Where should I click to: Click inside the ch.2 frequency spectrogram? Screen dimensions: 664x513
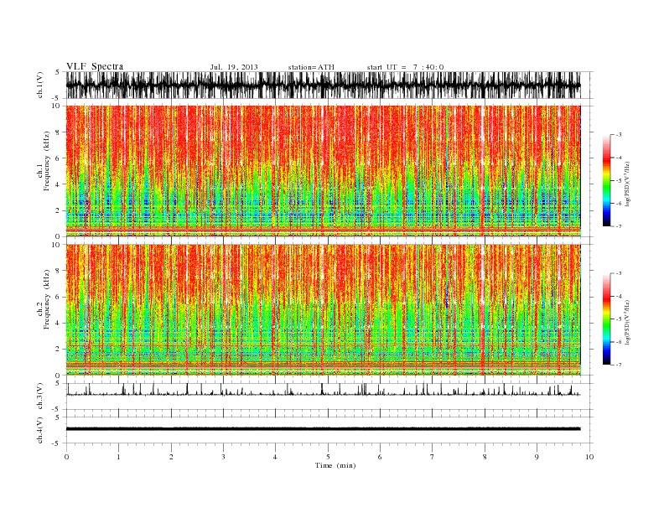click(x=323, y=310)
